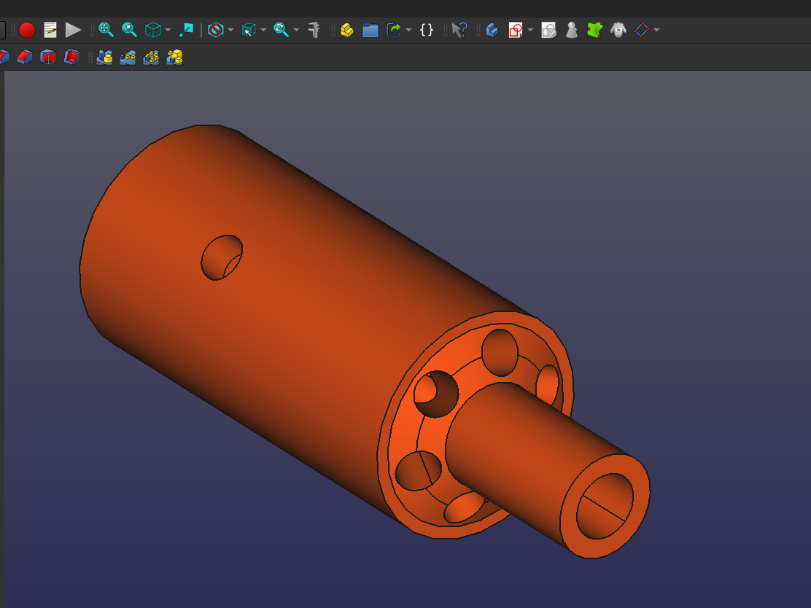Start macro recording with the red circle
811x608 pixels.
(27, 30)
